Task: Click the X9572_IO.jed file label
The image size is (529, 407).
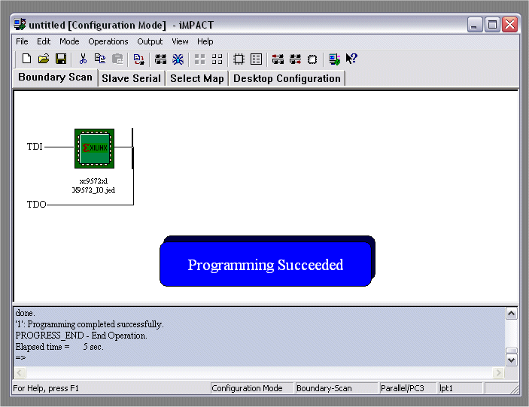Action: [x=93, y=190]
